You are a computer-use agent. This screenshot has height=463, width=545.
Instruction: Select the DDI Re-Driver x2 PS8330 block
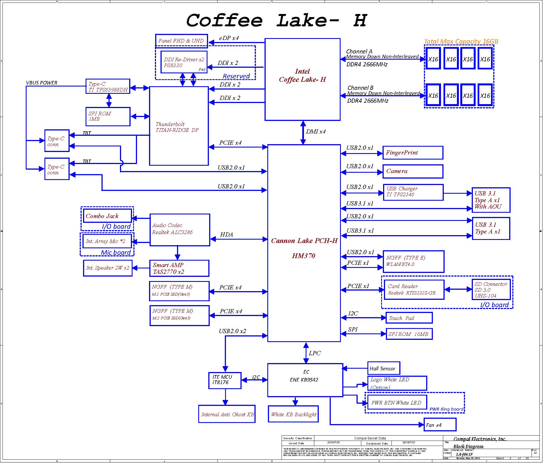[184, 62]
